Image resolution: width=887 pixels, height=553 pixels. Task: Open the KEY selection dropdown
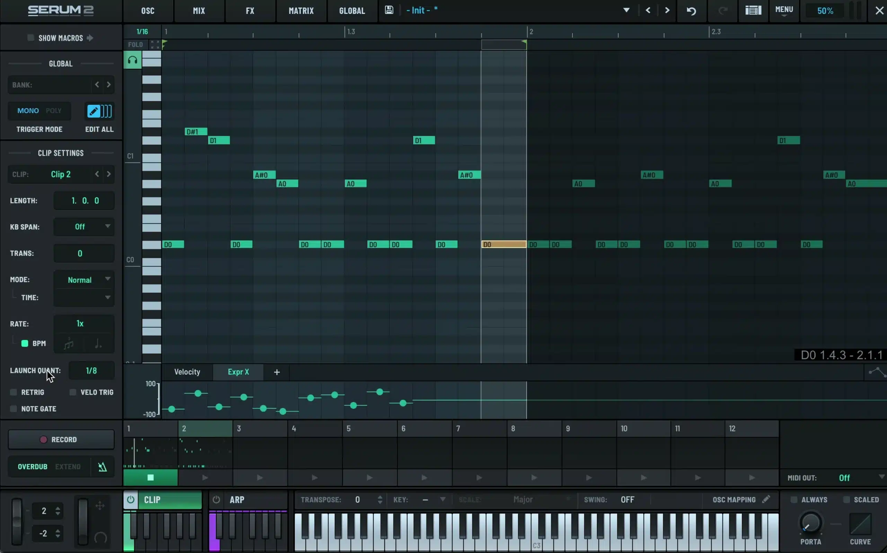pos(434,500)
